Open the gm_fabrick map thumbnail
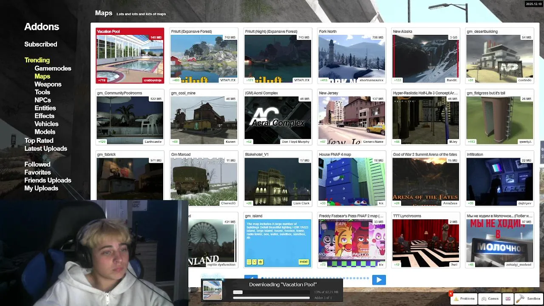This screenshot has width=544, height=306. point(130,176)
